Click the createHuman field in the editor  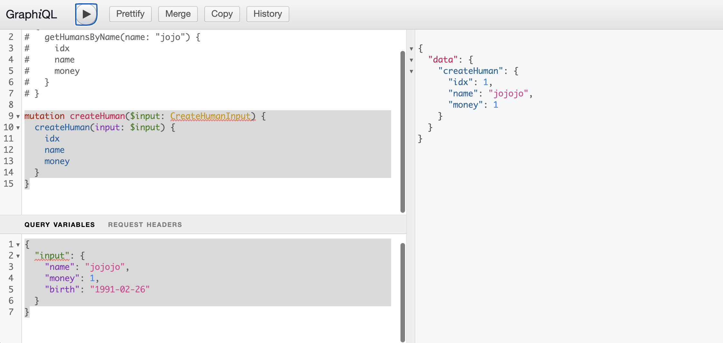coord(62,127)
